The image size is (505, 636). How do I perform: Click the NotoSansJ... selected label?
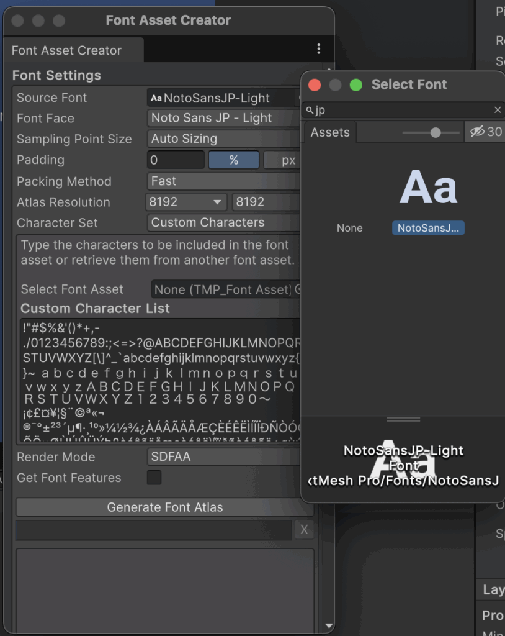[x=428, y=228]
